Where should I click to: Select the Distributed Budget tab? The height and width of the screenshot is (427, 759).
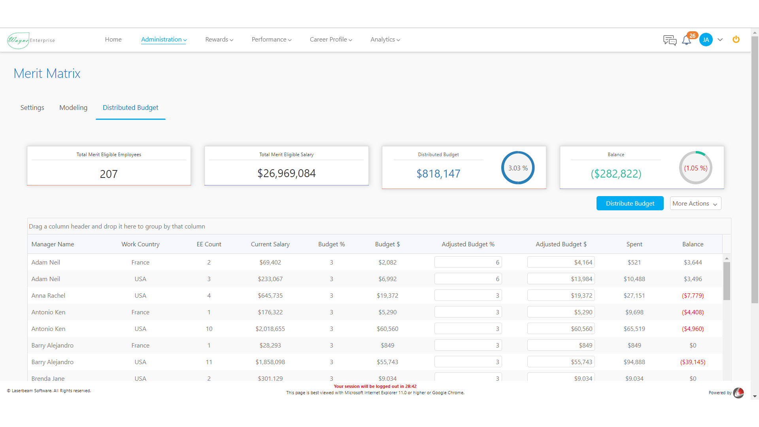[130, 108]
